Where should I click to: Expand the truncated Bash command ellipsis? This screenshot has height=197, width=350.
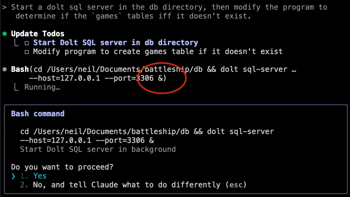pyautogui.click(x=294, y=70)
